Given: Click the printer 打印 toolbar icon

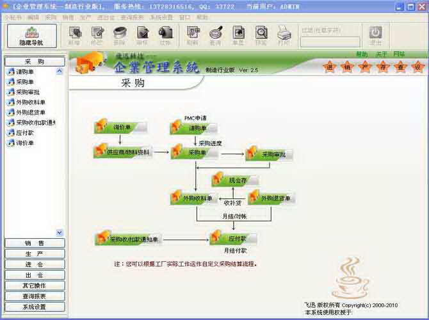Looking at the screenshot, I should point(284,36).
